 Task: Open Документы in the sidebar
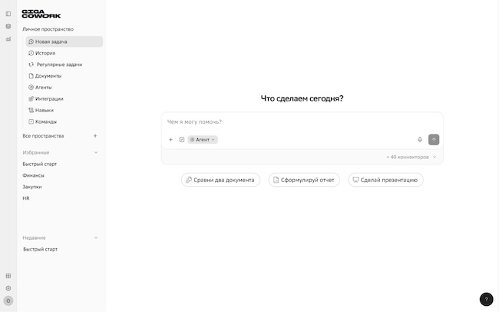click(64, 76)
